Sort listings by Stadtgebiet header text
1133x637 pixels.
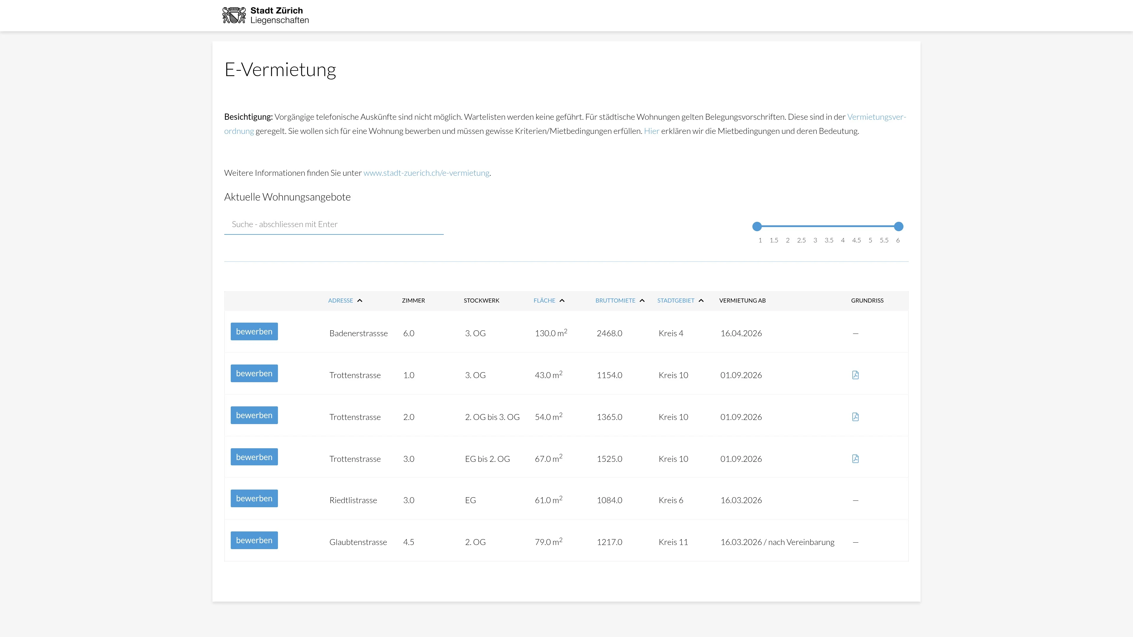(676, 301)
